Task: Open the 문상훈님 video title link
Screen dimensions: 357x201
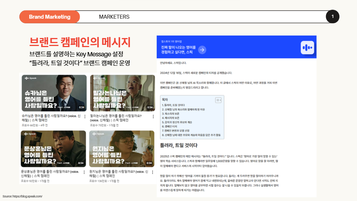Action: point(50,174)
